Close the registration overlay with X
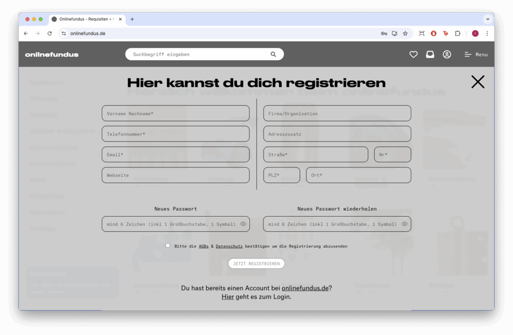Viewport: 513px width, 335px height. click(x=477, y=82)
